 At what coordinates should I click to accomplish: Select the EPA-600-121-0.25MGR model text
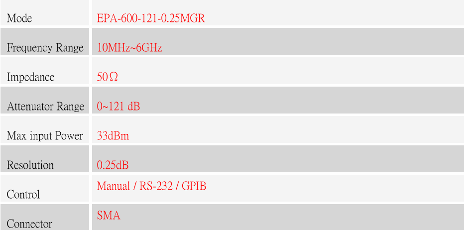151,18
